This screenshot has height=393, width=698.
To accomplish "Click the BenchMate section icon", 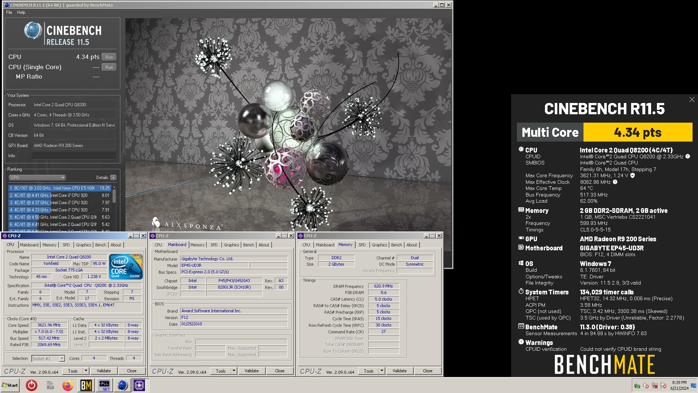I will pos(521,326).
